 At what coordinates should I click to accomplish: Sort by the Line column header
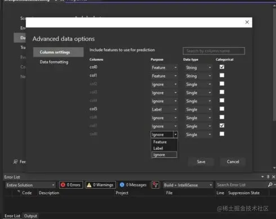(x=220, y=193)
